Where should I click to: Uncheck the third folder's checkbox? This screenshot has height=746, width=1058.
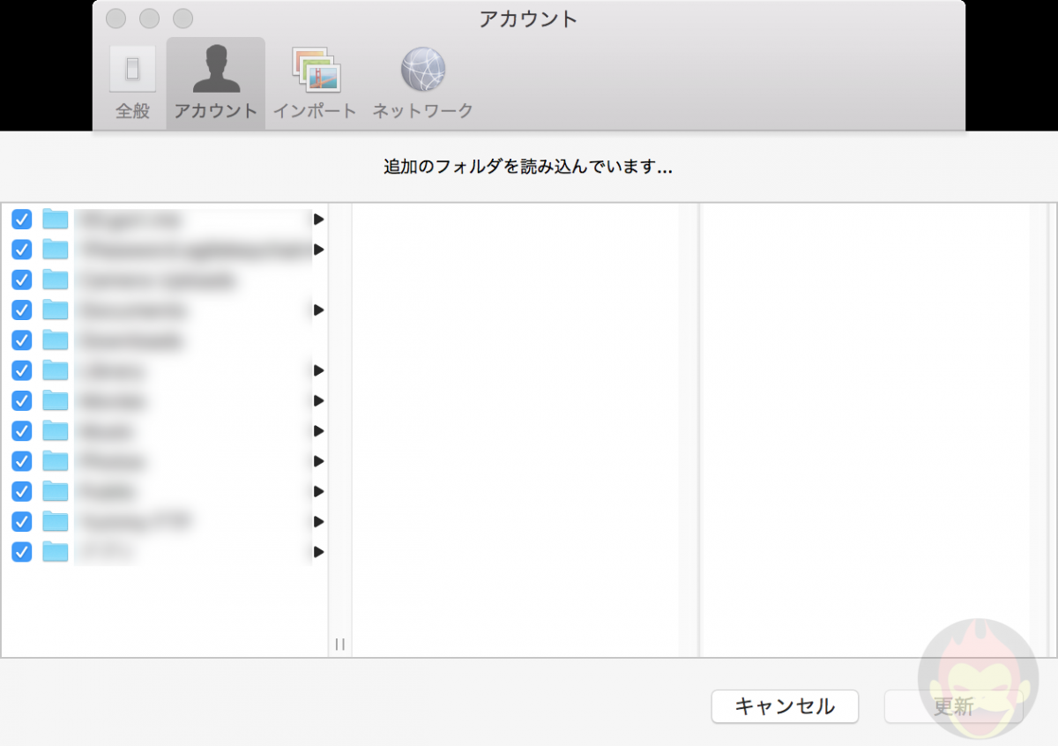(21, 280)
